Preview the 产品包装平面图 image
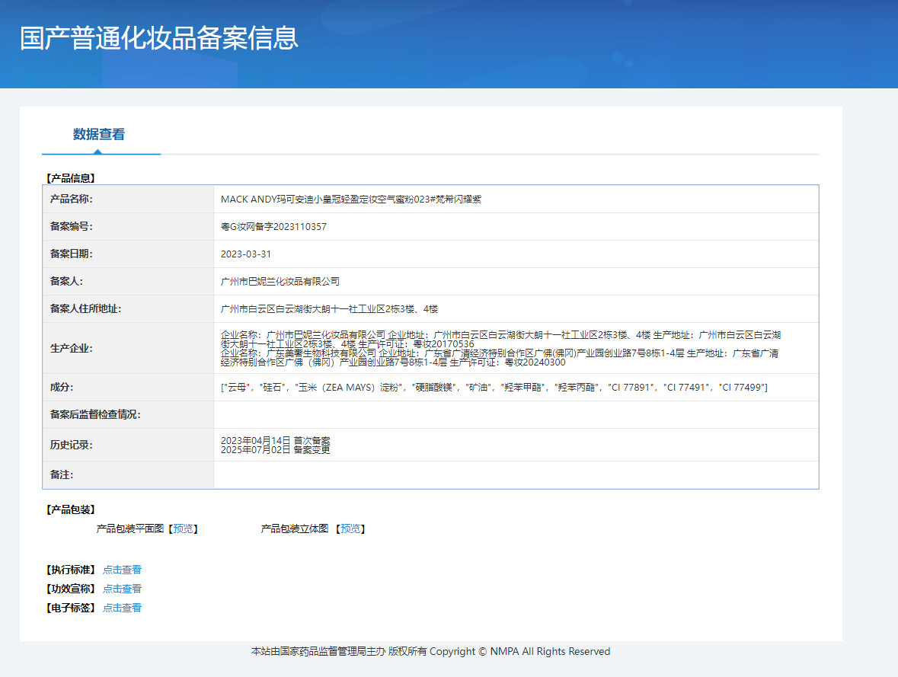 pos(183,529)
